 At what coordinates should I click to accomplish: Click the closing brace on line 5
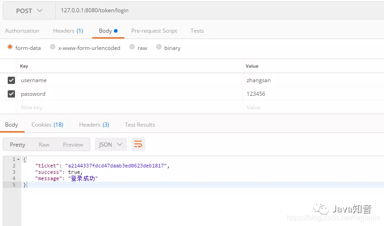click(x=25, y=185)
